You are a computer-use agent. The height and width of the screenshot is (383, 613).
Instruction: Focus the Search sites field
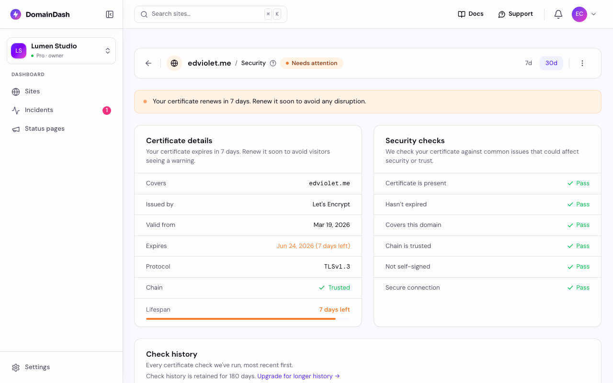211,14
